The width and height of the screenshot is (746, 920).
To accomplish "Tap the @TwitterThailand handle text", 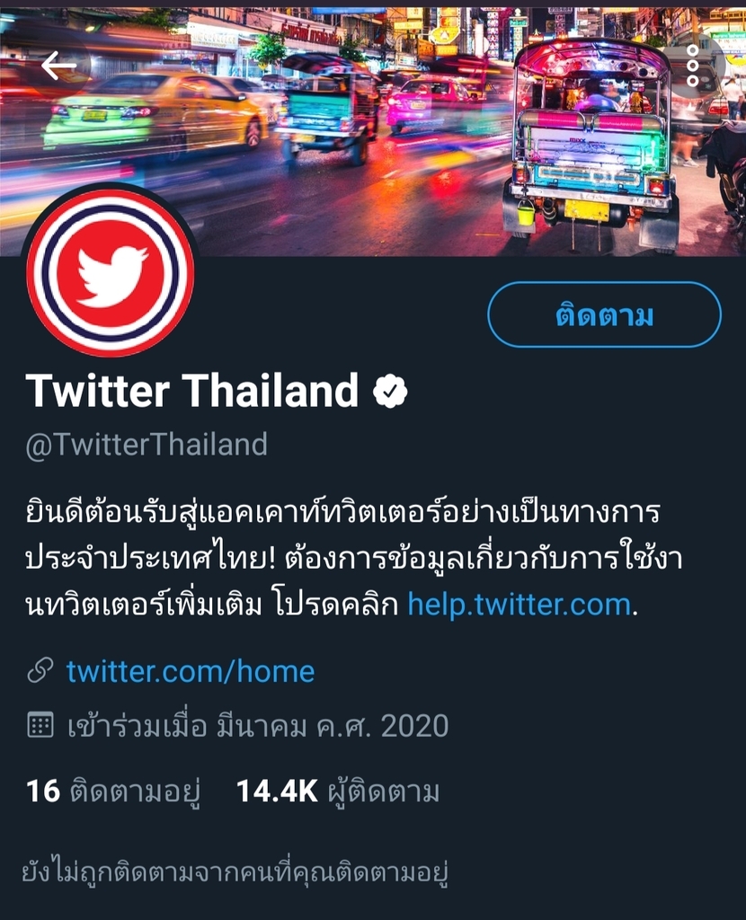I will coord(147,444).
